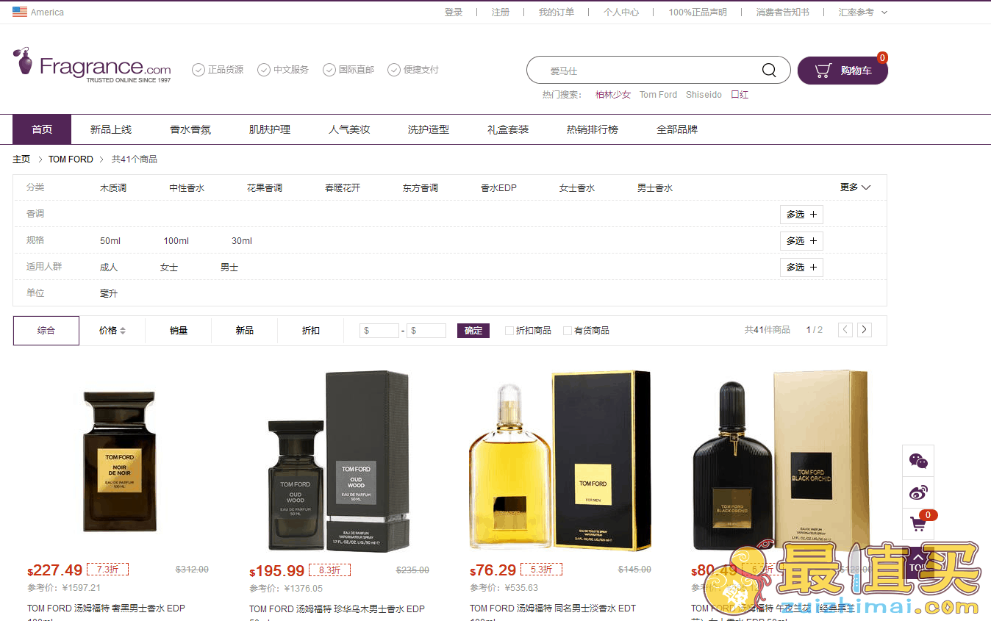Open Black Orchid product image
The image size is (991, 621).
coord(781,461)
